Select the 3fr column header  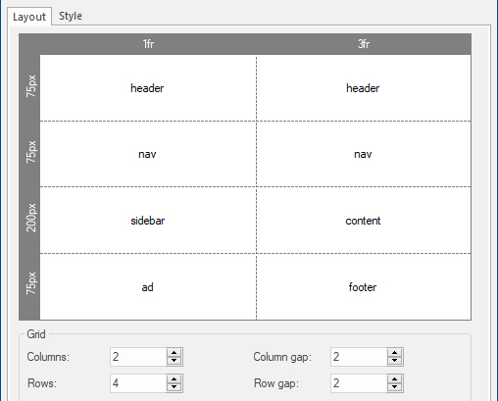pos(364,44)
